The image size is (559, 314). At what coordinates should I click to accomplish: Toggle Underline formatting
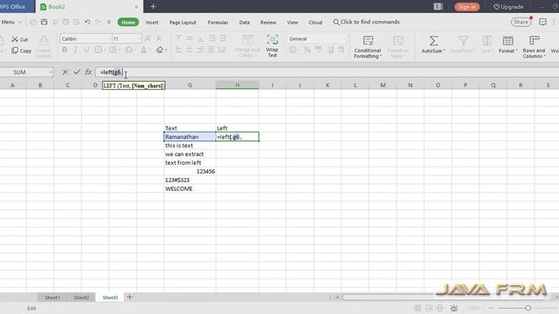tap(86, 50)
